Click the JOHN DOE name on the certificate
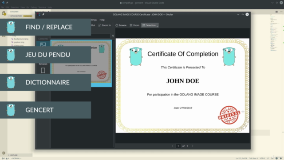 pos(183,81)
